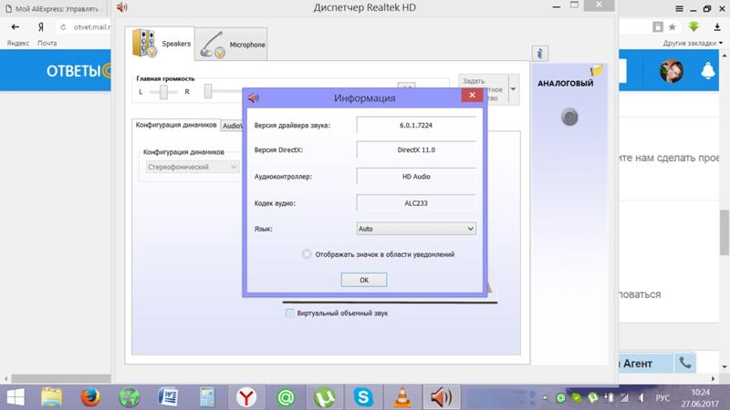The image size is (730, 410).
Task: Open Firefox from the taskbar
Action: [x=89, y=397]
